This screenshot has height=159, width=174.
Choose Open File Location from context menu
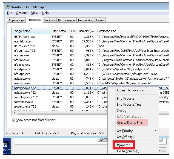tap(130, 90)
